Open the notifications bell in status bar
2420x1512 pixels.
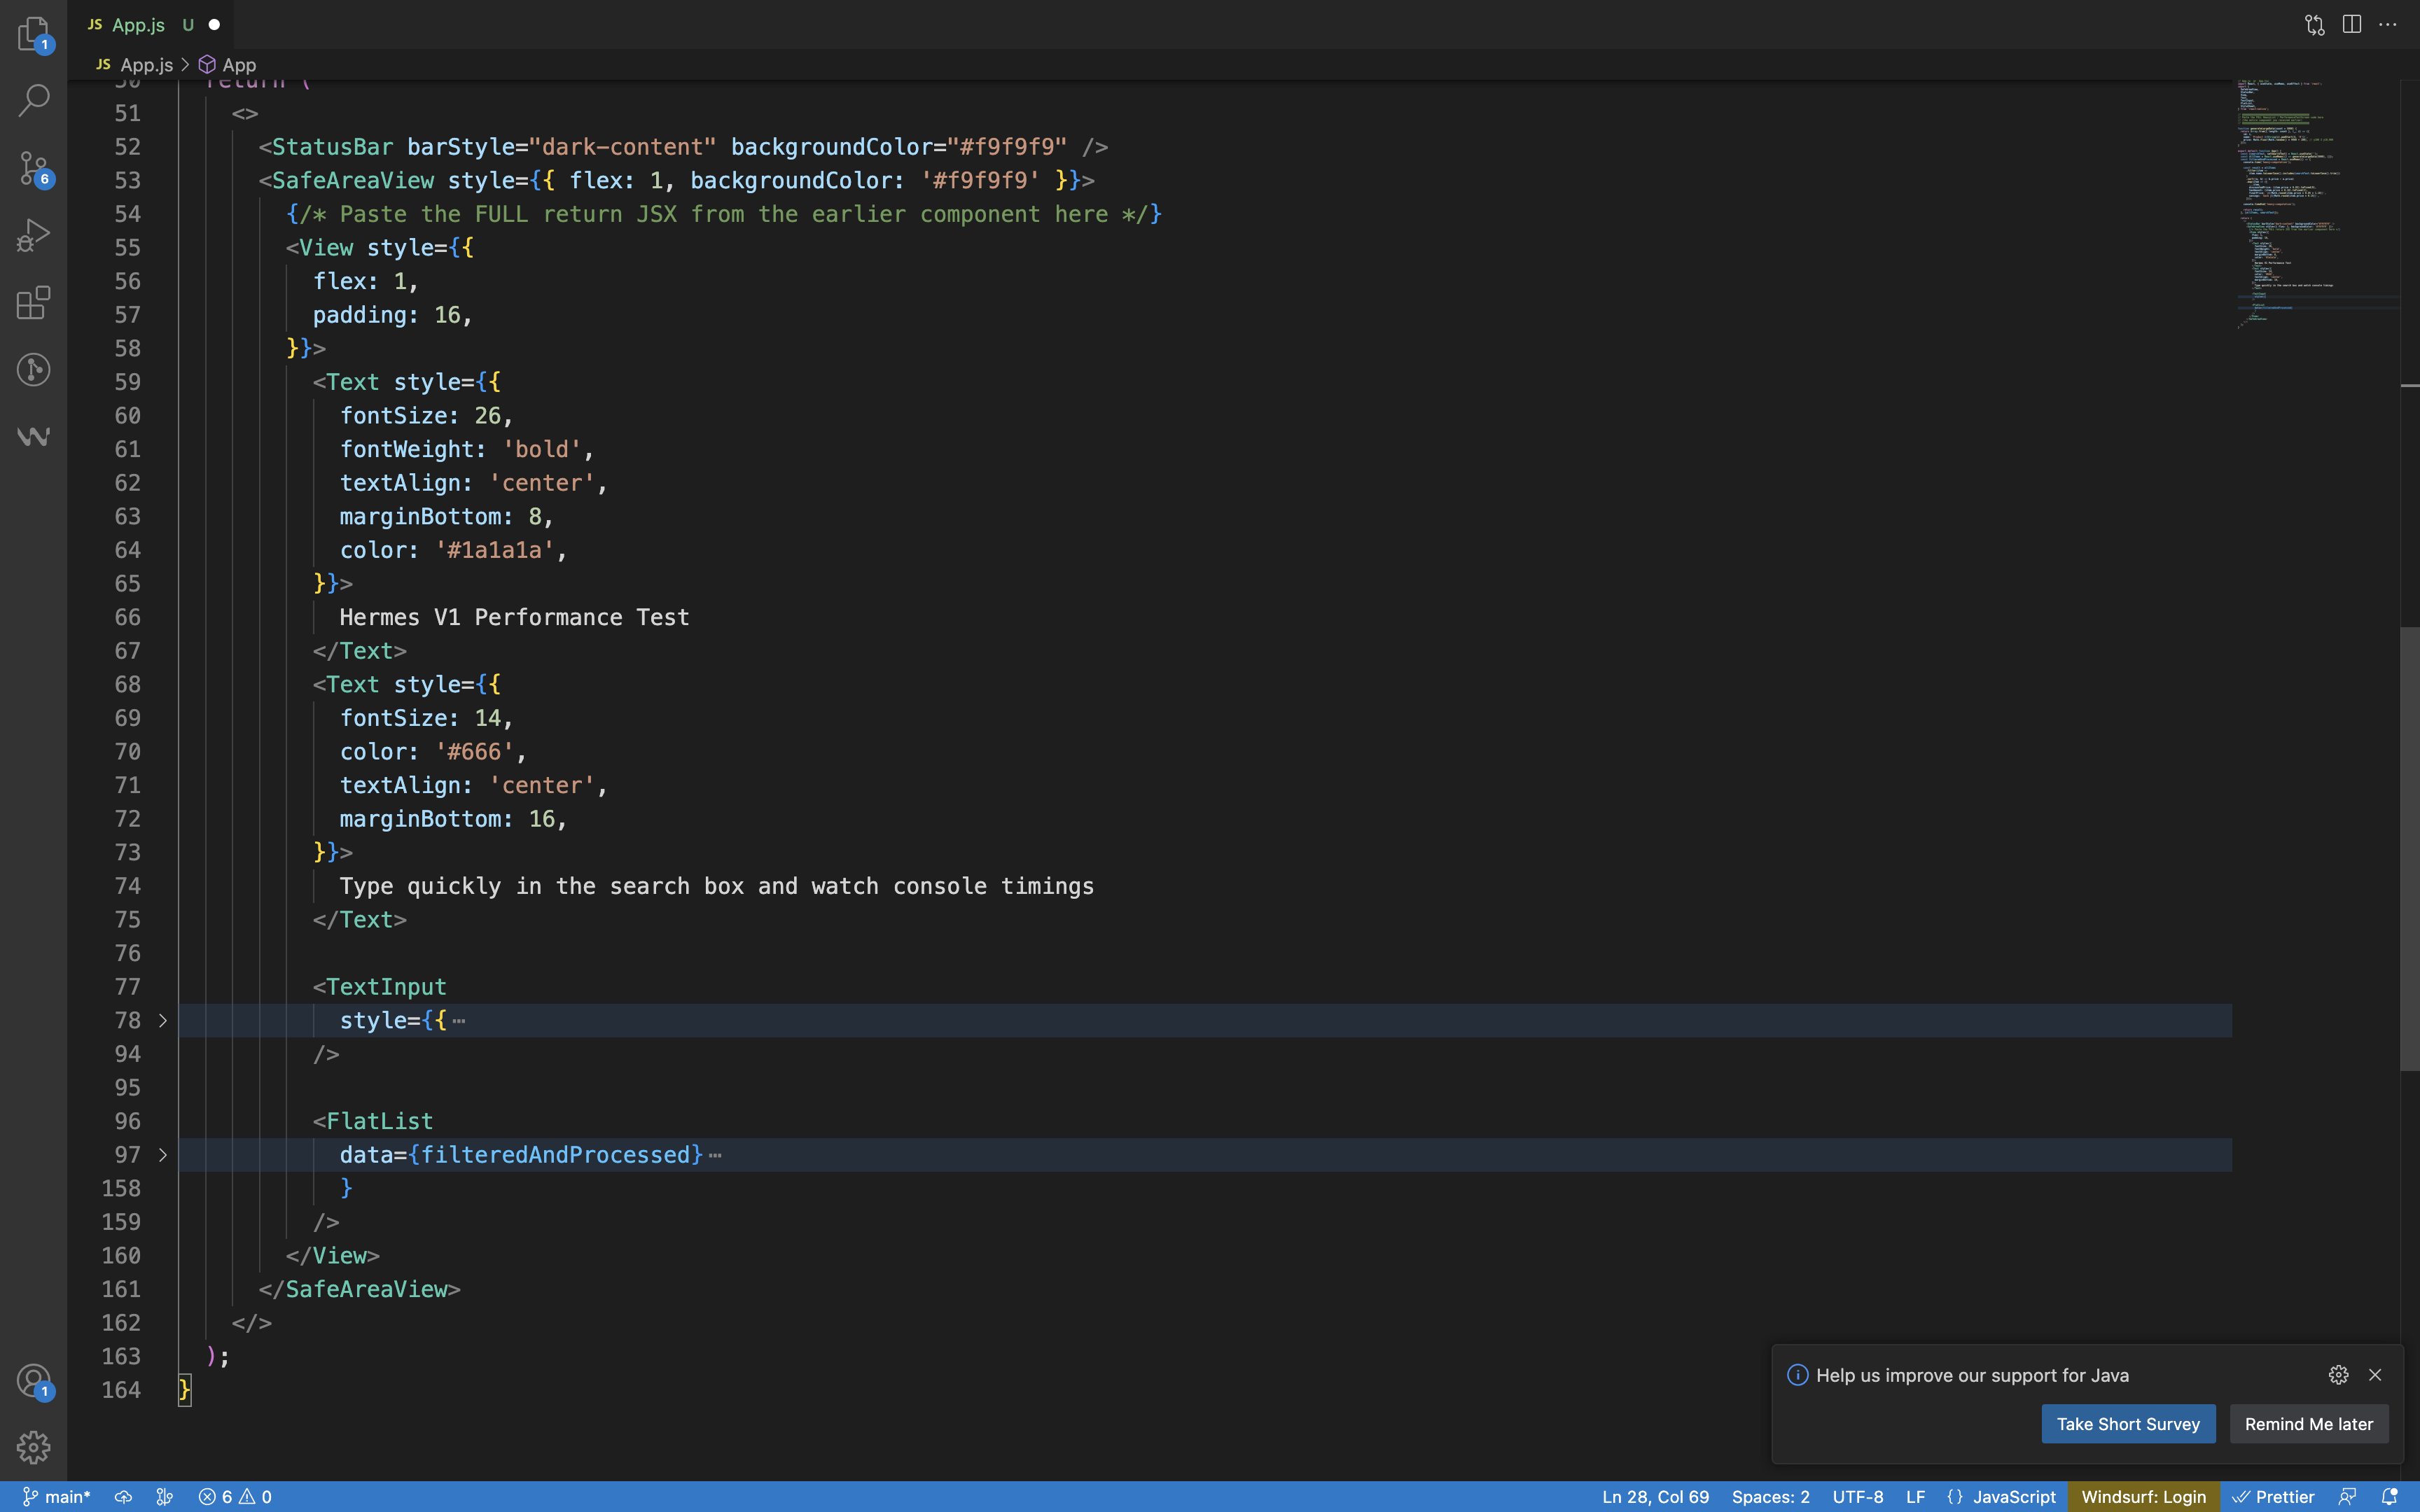tap(2389, 1497)
